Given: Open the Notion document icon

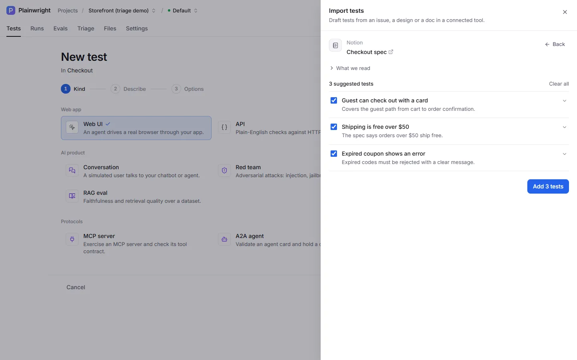Looking at the screenshot, I should [335, 46].
